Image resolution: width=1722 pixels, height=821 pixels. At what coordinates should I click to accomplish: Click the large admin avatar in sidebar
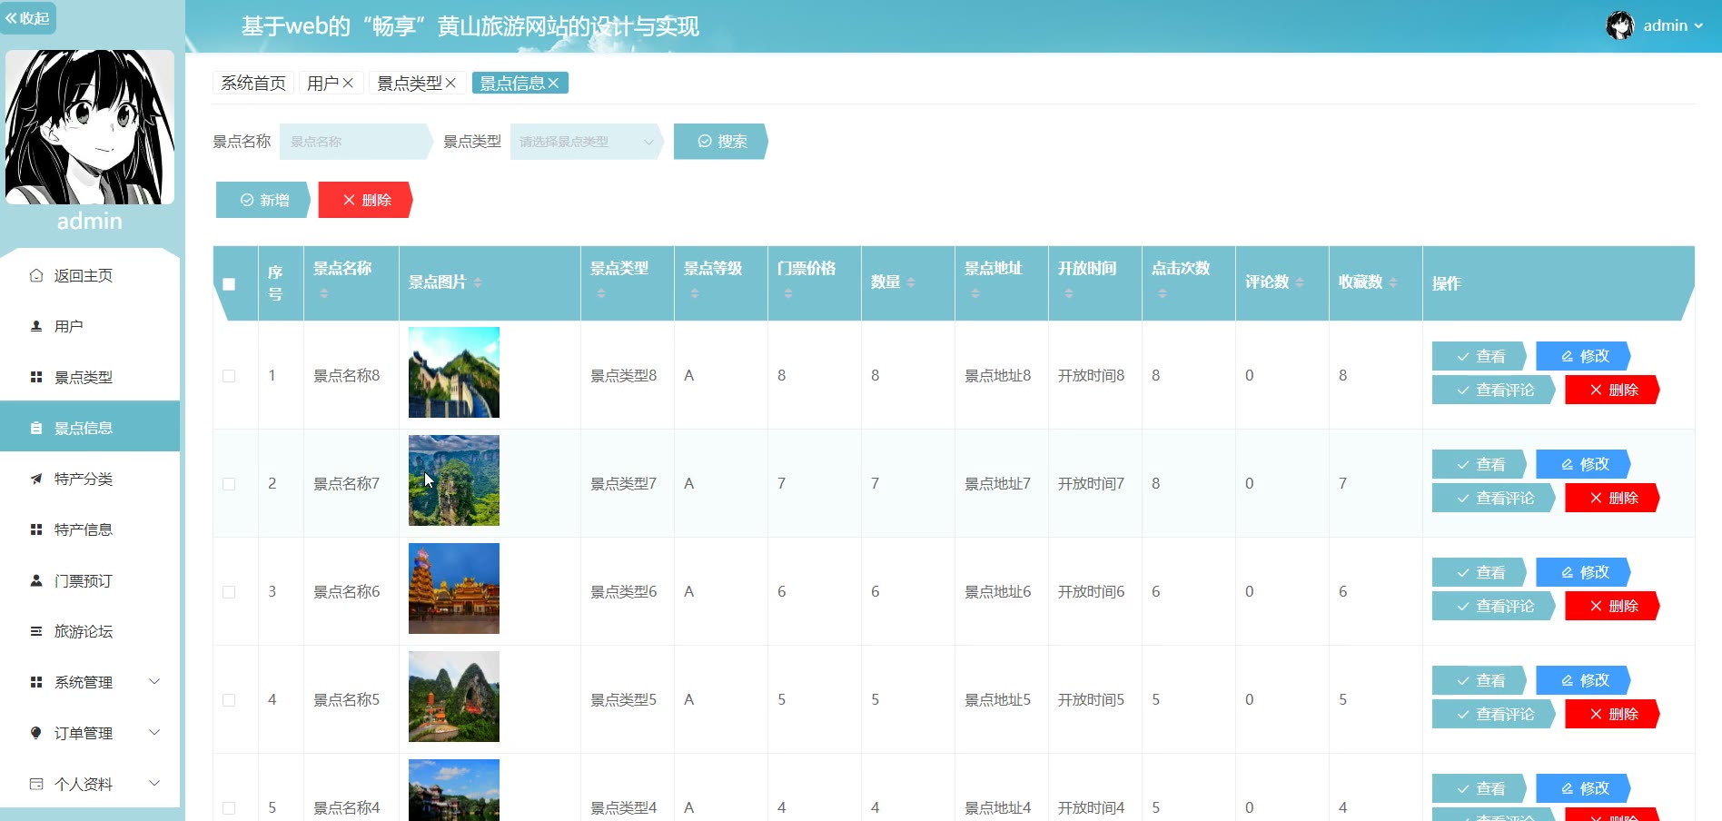pyautogui.click(x=90, y=127)
